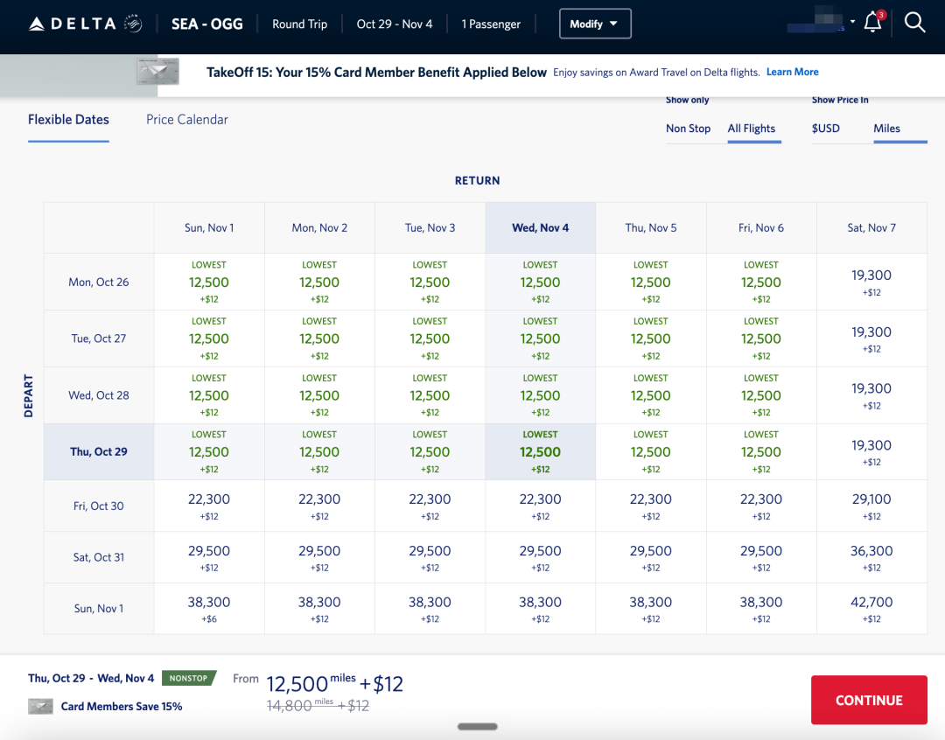Image resolution: width=945 pixels, height=740 pixels.
Task: Click the Tue, Nov 3 return column header
Action: point(430,227)
